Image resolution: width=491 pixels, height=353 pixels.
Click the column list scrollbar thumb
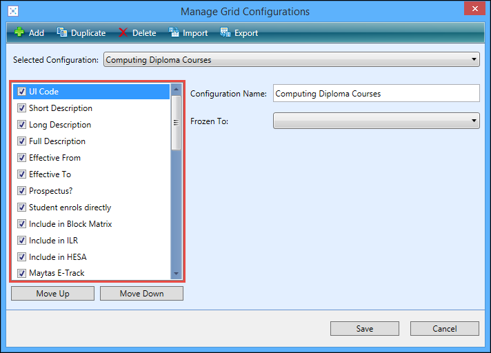click(177, 123)
